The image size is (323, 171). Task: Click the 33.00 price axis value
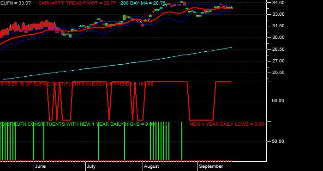pyautogui.click(x=279, y=14)
